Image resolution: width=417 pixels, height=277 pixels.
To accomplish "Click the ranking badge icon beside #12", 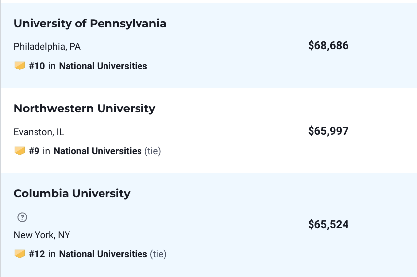I will 20,254.
